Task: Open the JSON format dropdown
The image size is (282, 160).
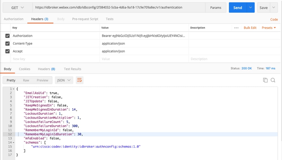Action: click(x=64, y=80)
